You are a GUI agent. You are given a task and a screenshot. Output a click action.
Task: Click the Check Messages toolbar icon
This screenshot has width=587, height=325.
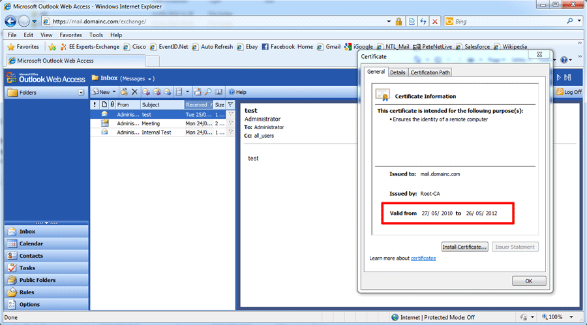197,92
